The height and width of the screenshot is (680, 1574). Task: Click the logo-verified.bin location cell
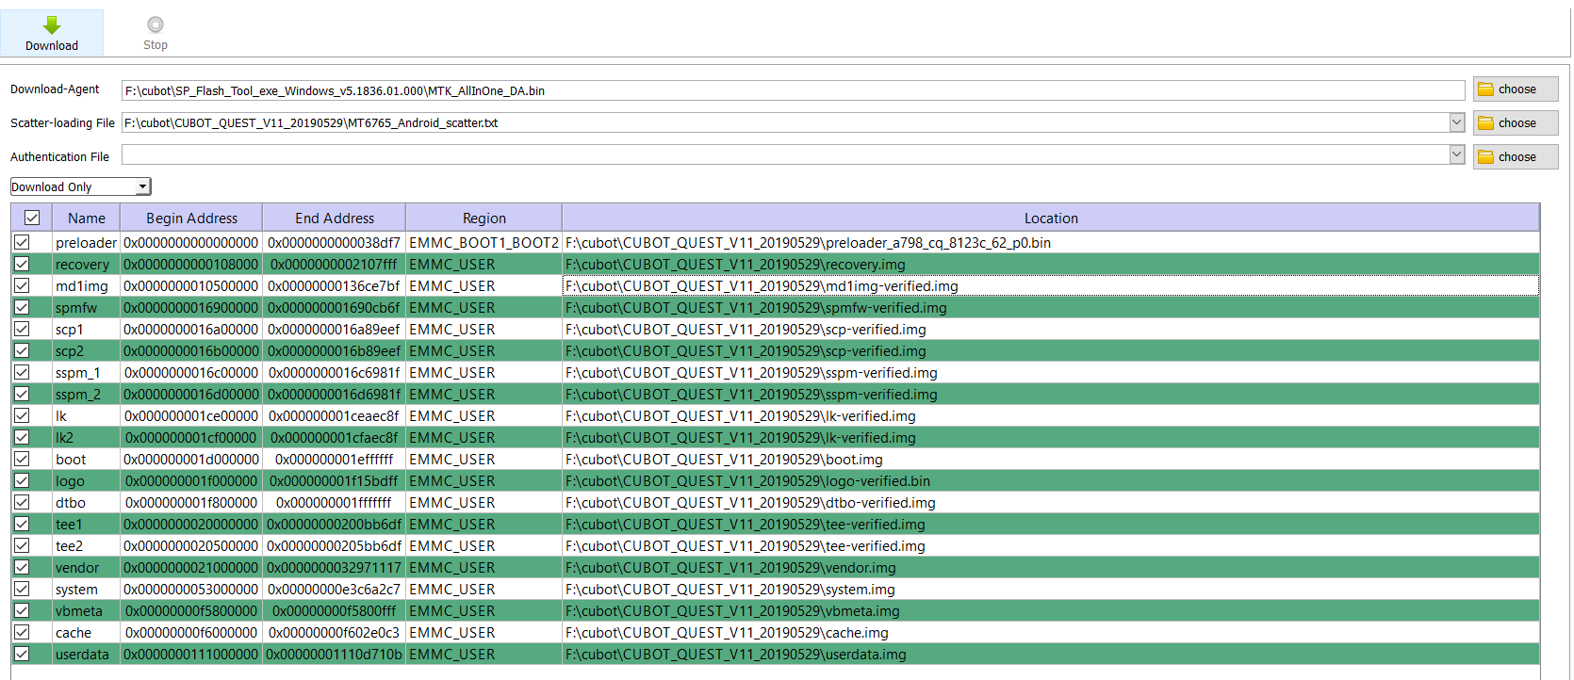1051,480
